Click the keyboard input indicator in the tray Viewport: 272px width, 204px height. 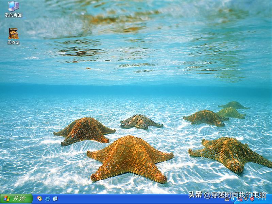(x=227, y=199)
